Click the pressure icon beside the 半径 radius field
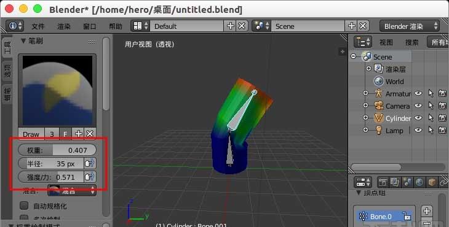 [x=90, y=164]
